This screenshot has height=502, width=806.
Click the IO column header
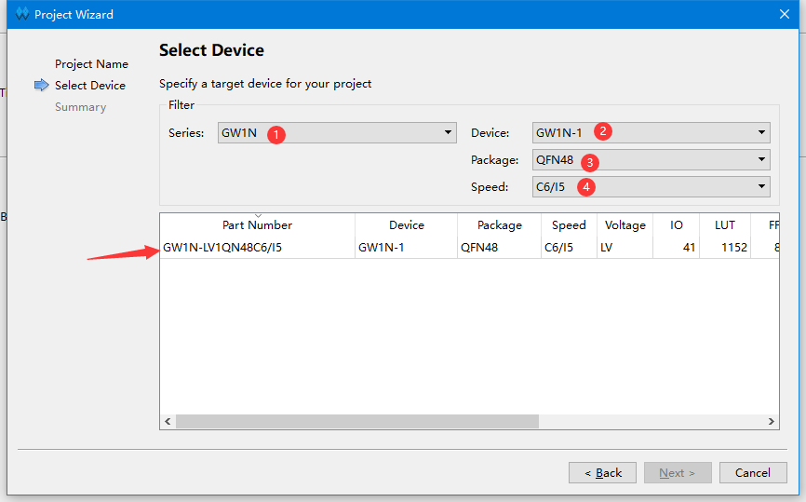(x=676, y=224)
